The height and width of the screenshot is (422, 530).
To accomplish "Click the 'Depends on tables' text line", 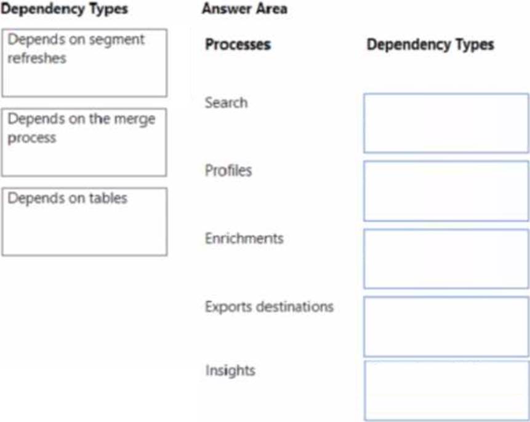I will [x=67, y=198].
